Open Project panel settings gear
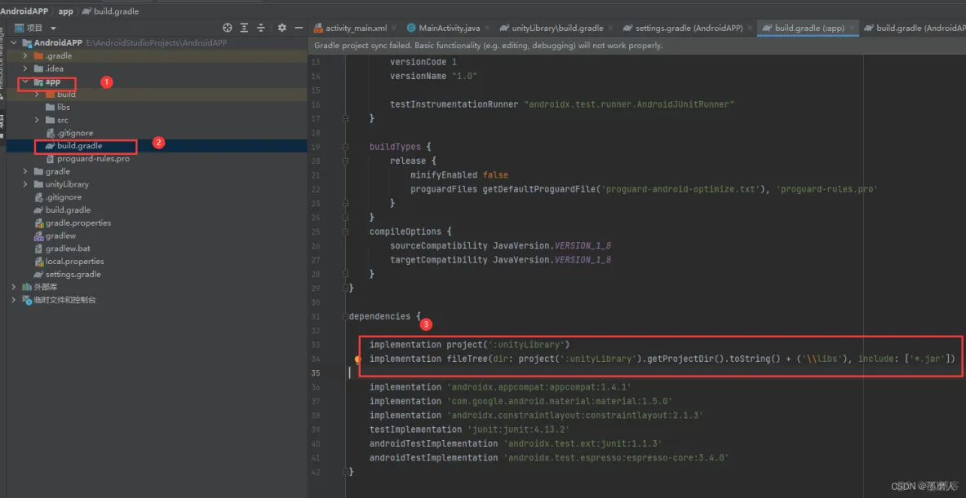The image size is (966, 498). [282, 28]
